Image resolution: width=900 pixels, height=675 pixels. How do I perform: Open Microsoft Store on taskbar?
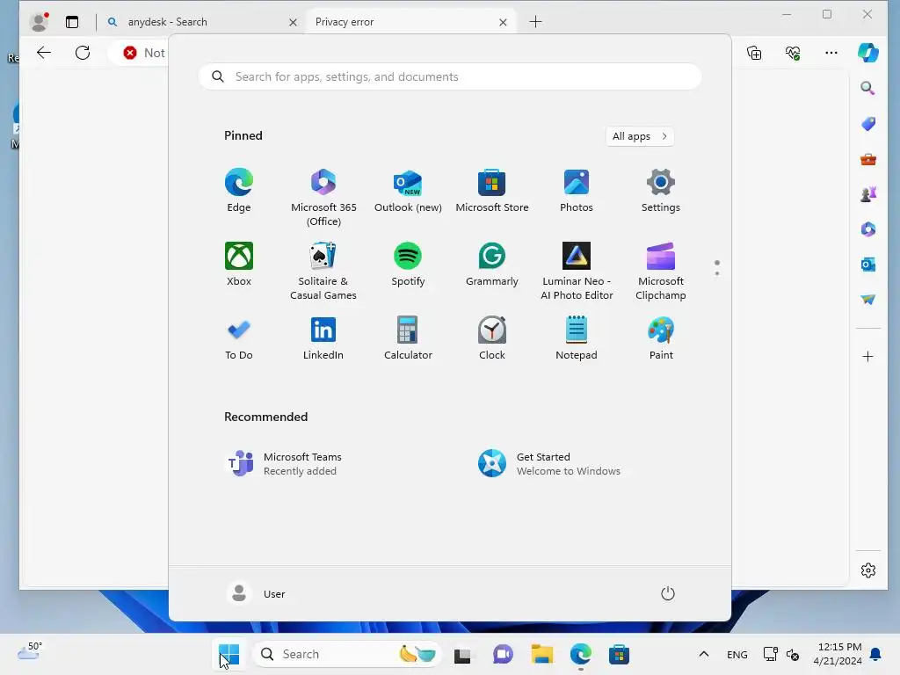[x=619, y=654]
